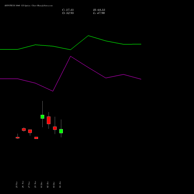
Task: Select the red candle above 03 Dec
Action: [55, 128]
